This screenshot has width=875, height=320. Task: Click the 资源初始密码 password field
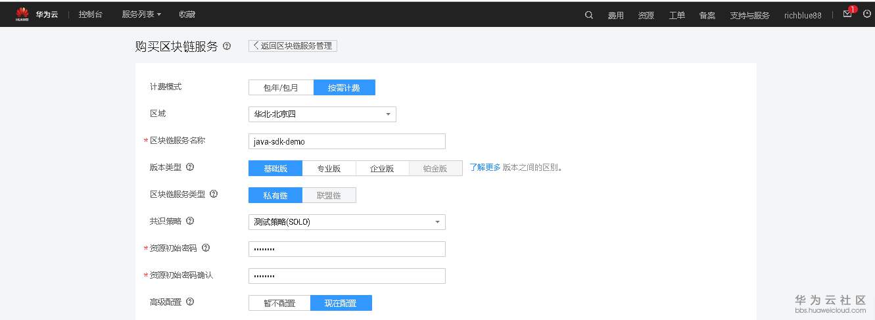point(347,249)
